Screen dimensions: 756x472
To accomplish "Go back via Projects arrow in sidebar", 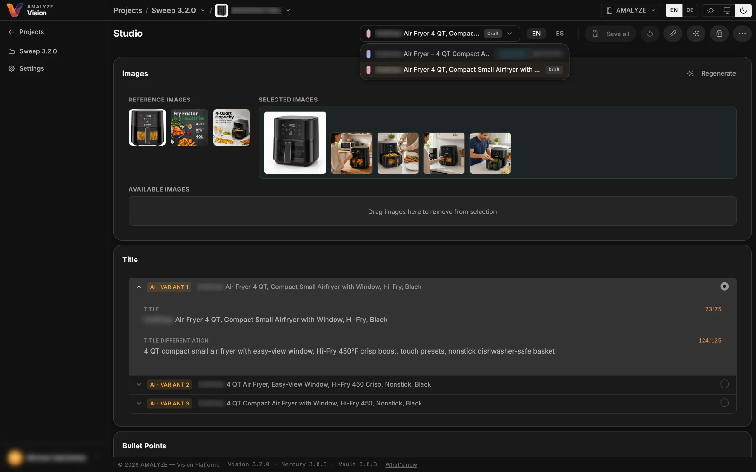I will [x=26, y=32].
